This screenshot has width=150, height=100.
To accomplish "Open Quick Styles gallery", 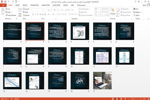I will click(118, 13).
